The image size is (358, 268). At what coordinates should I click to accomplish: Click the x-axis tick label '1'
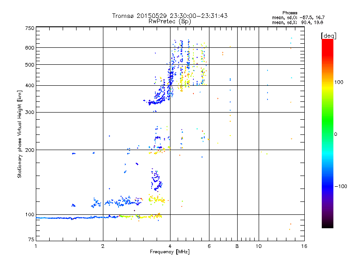pyautogui.click(x=36, y=246)
